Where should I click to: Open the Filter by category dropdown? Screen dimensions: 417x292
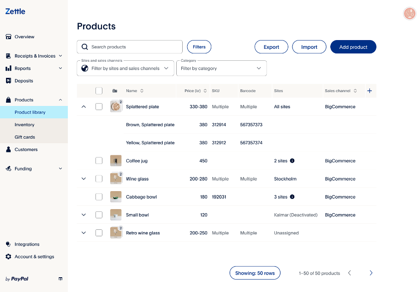tap(221, 68)
